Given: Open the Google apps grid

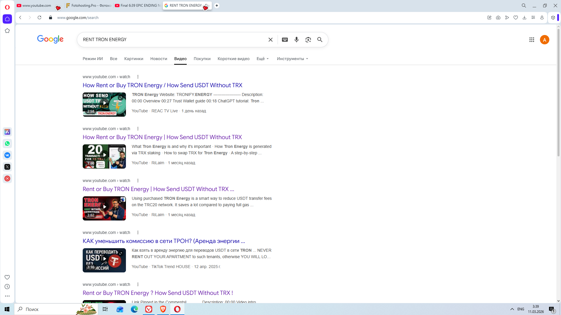Looking at the screenshot, I should point(531,40).
